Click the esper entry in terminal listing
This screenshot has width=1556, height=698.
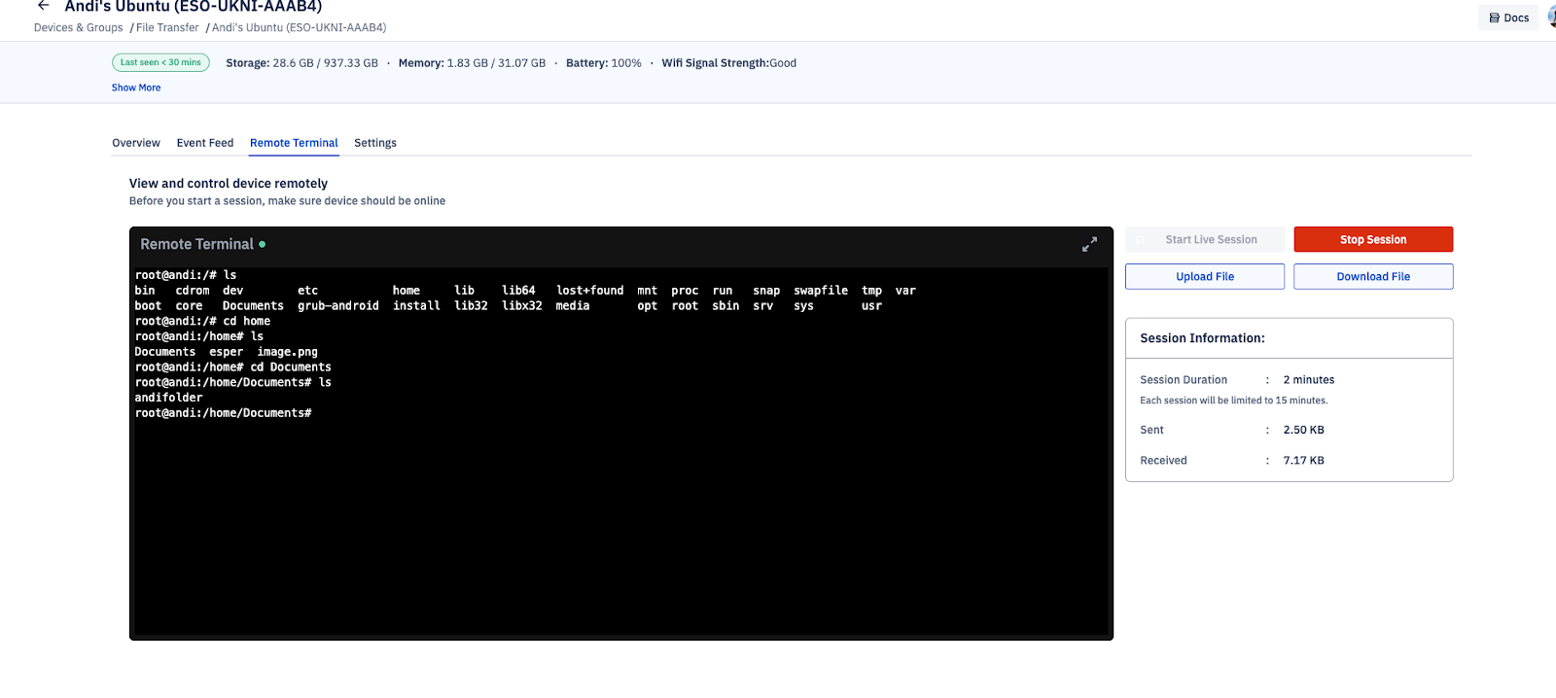click(226, 352)
